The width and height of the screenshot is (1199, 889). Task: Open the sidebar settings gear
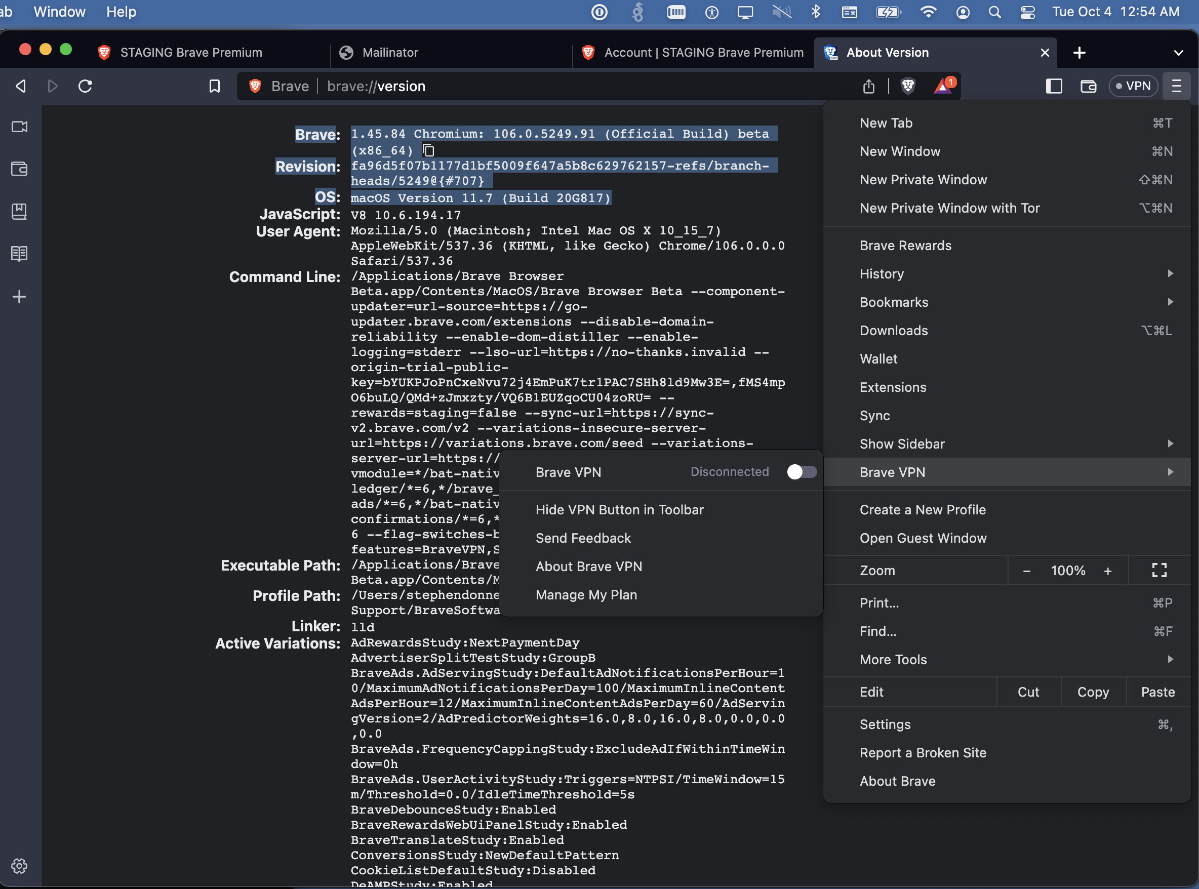pyautogui.click(x=19, y=866)
